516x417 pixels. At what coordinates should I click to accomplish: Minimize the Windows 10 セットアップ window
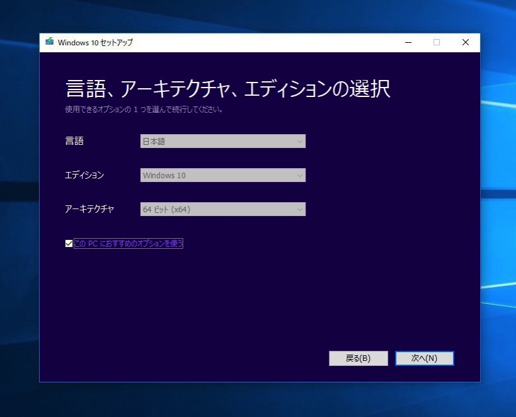point(408,42)
